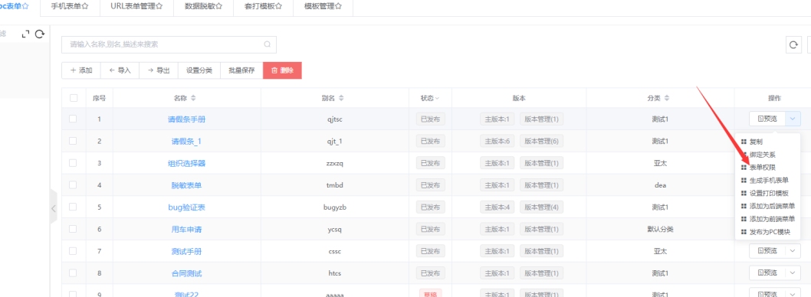811x297 pixels.
Task: Open the 请假条手册 form link
Action: [x=187, y=119]
